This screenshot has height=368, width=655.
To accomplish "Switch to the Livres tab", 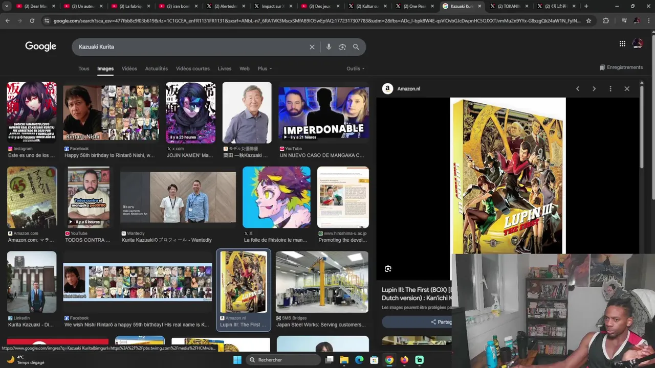I will point(225,68).
